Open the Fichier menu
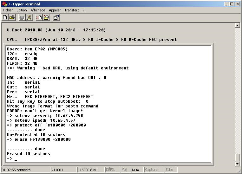The height and width of the screenshot is (174, 242). tap(8, 10)
